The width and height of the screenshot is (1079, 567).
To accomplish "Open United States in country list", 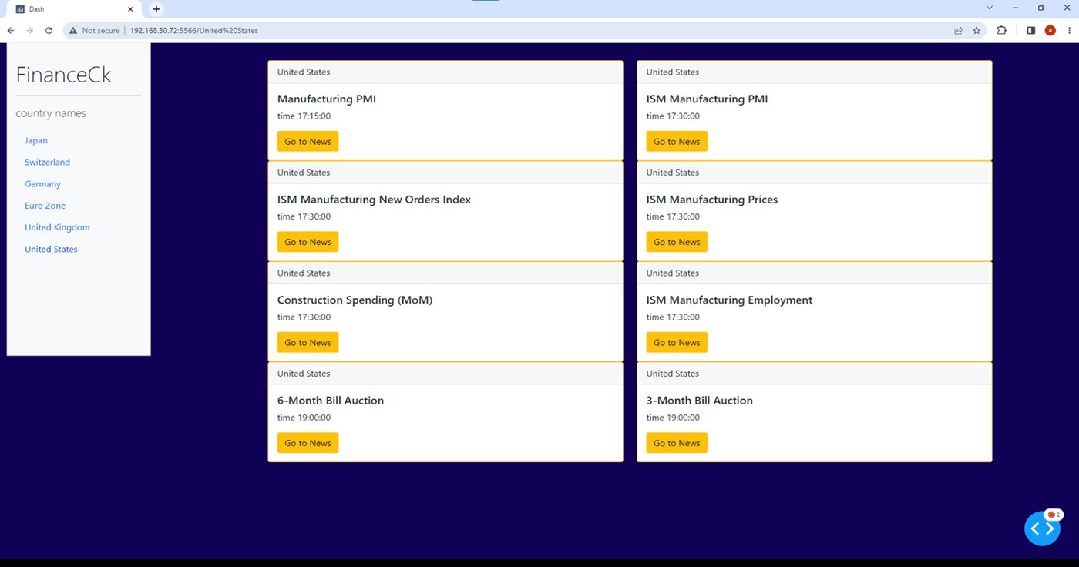I will point(51,249).
